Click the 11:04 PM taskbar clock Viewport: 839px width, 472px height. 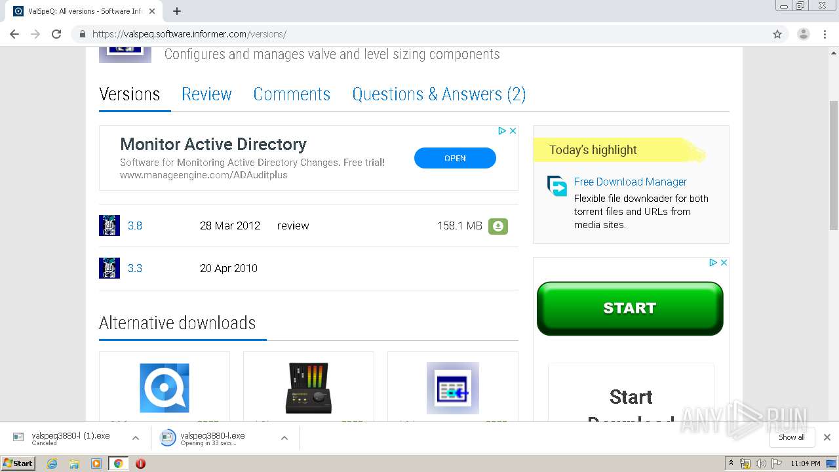806,463
